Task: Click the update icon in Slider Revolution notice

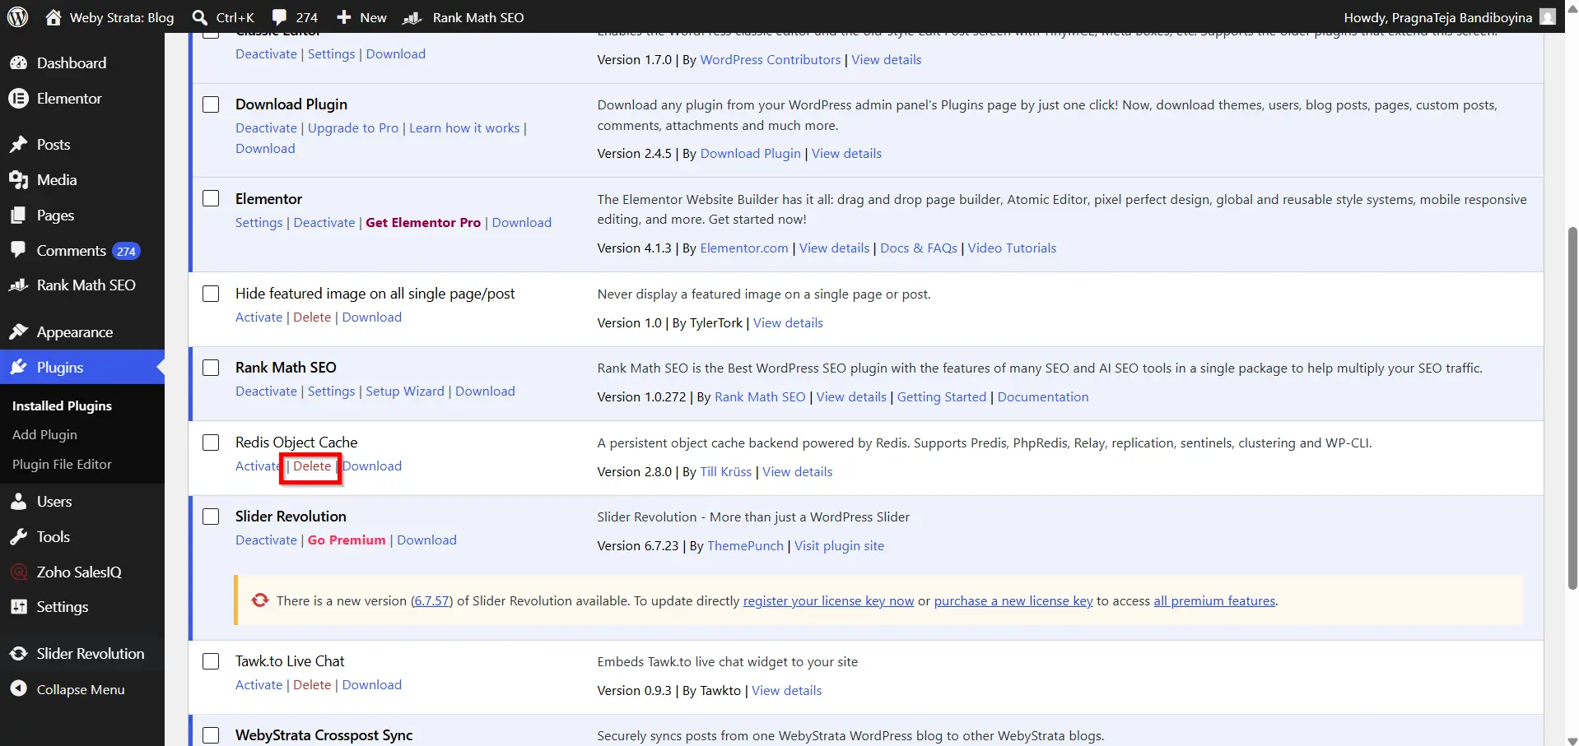Action: pos(260,600)
